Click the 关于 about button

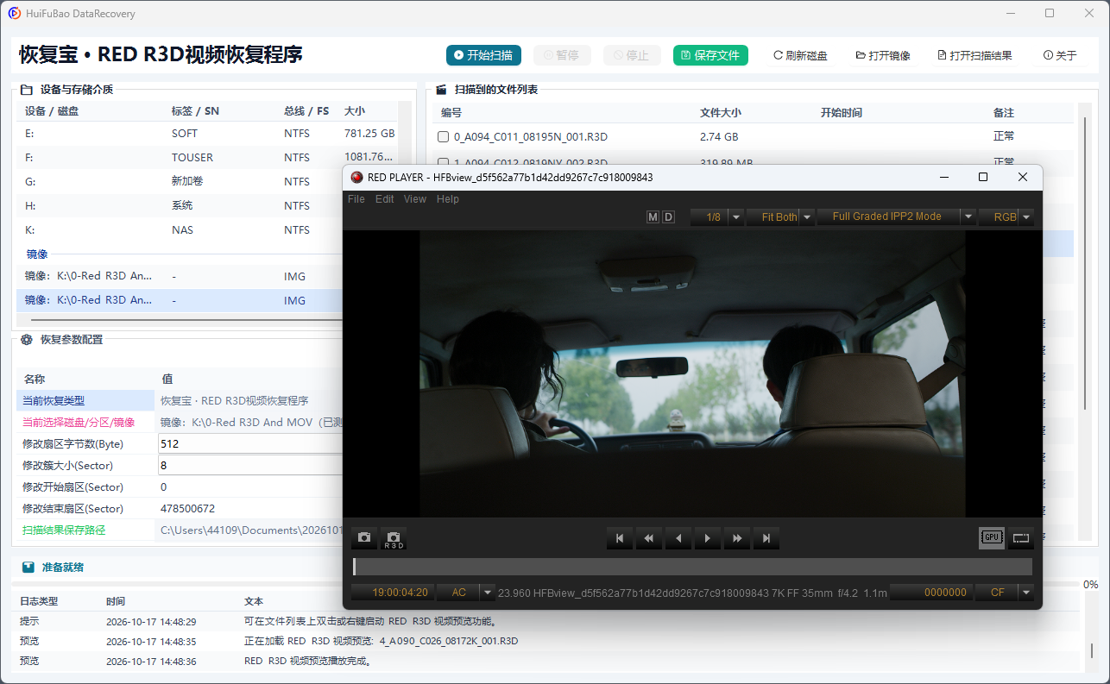pos(1060,55)
